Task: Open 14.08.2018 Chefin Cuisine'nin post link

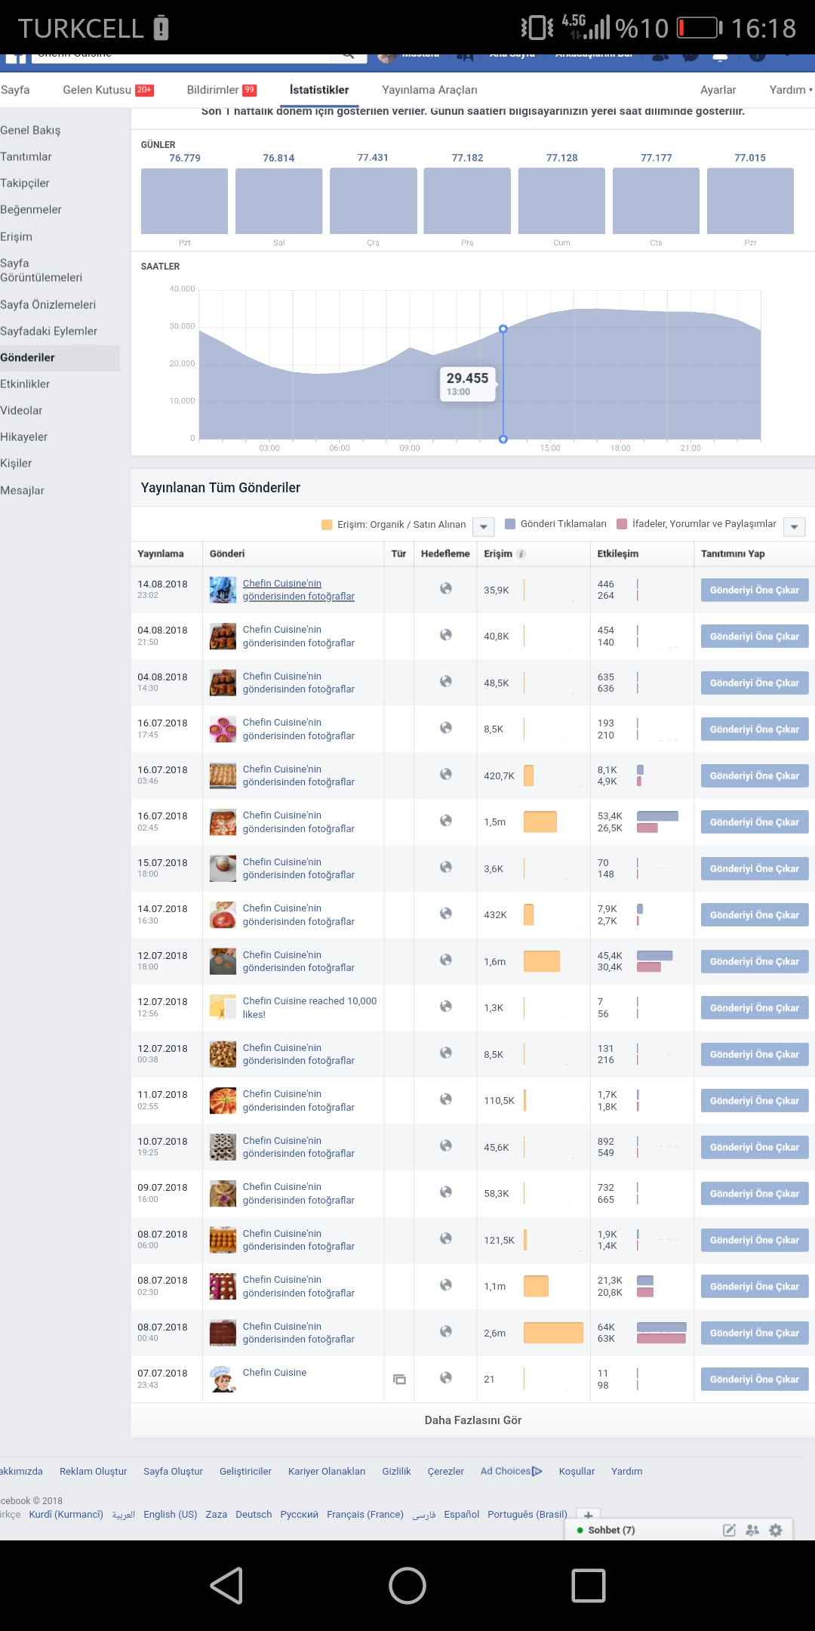Action: [x=299, y=590]
